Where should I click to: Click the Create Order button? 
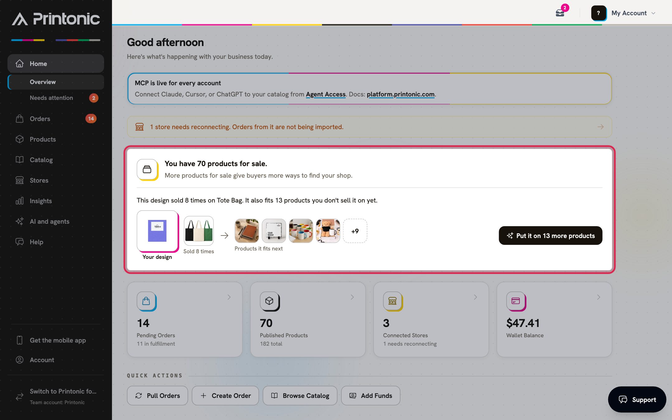click(x=225, y=395)
